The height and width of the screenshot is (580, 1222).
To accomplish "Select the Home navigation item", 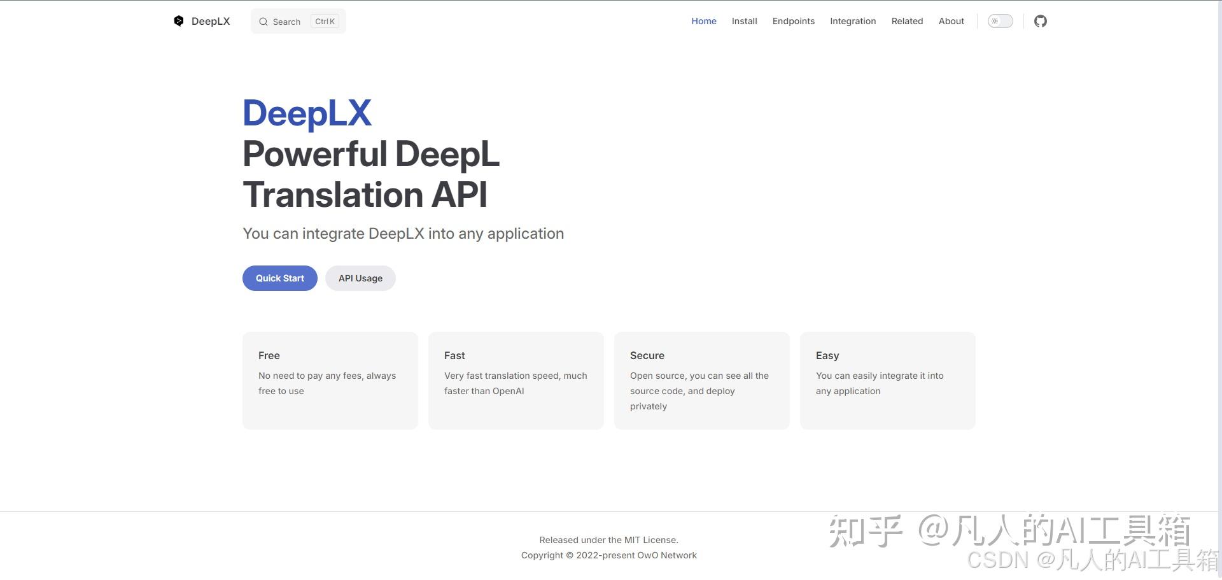I will pyautogui.click(x=703, y=21).
